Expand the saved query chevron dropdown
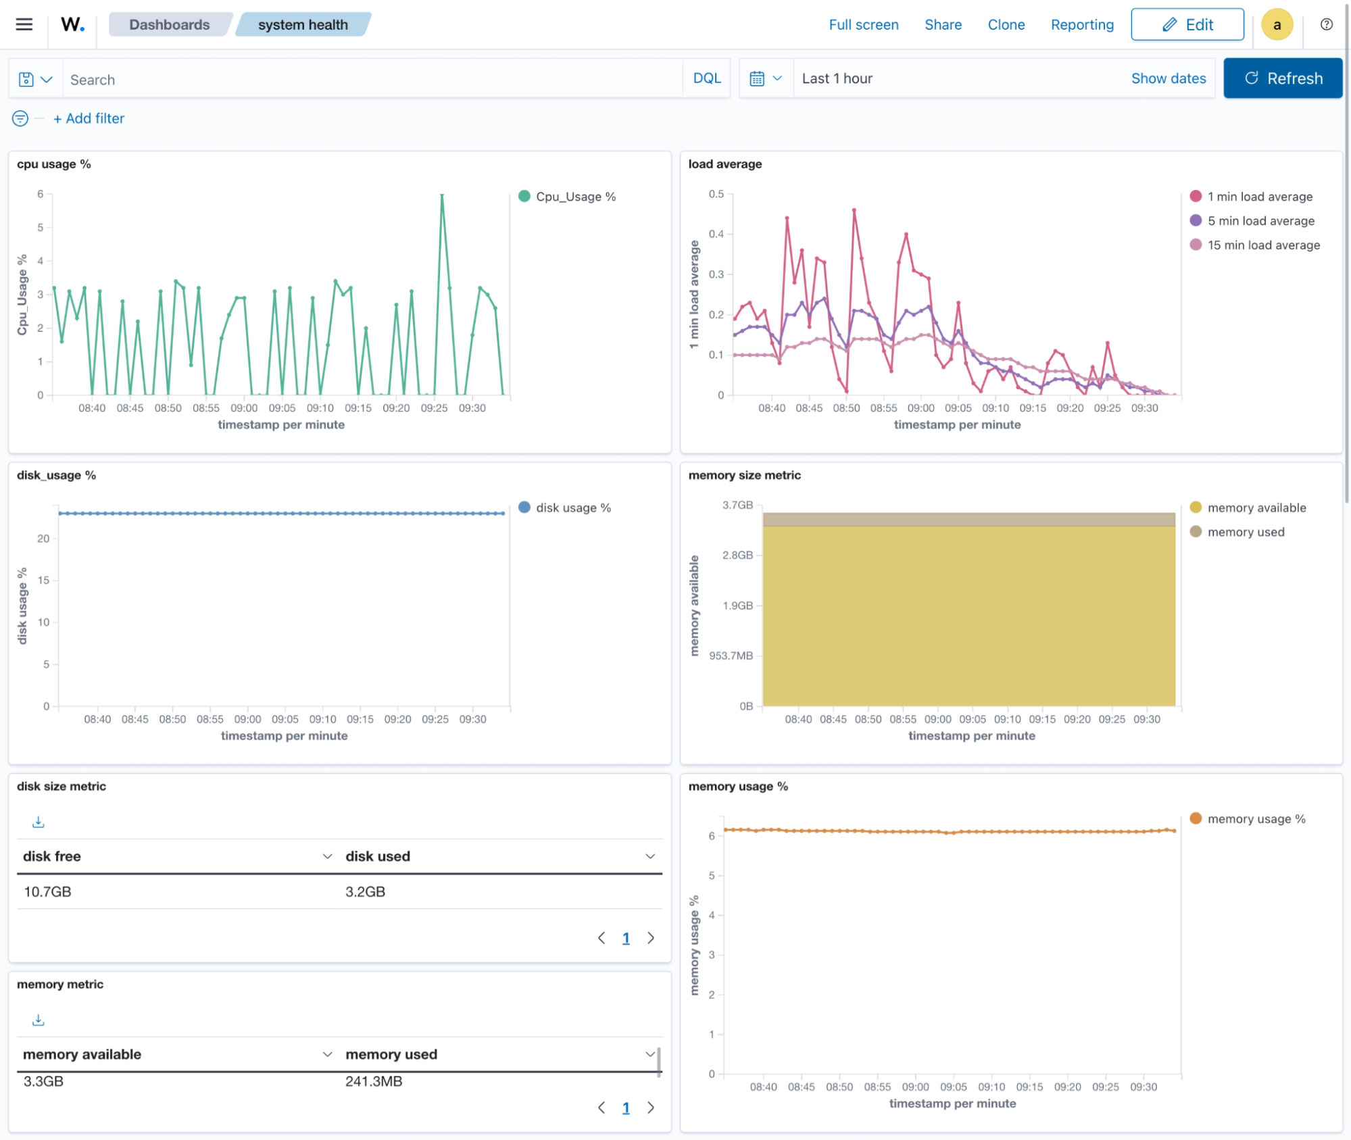The image size is (1351, 1140). [46, 78]
